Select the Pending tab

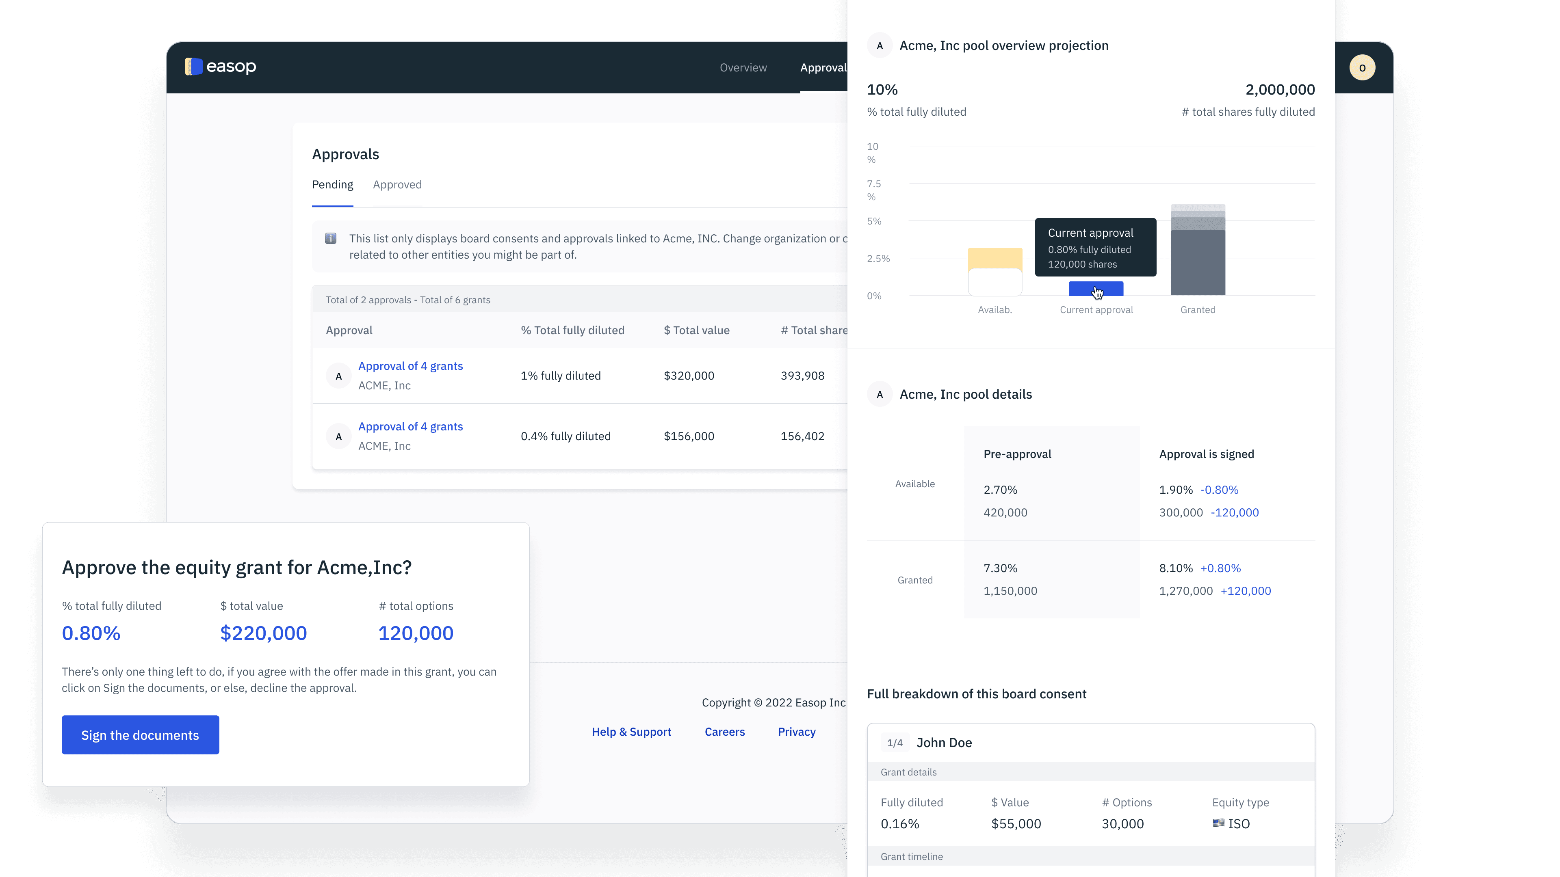coord(332,185)
